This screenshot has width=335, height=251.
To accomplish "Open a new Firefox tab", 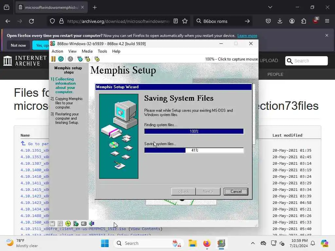I will [95, 8].
